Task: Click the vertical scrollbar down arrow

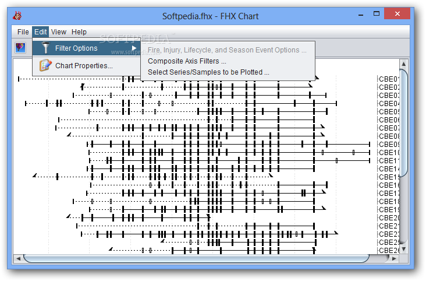Action: [403, 248]
